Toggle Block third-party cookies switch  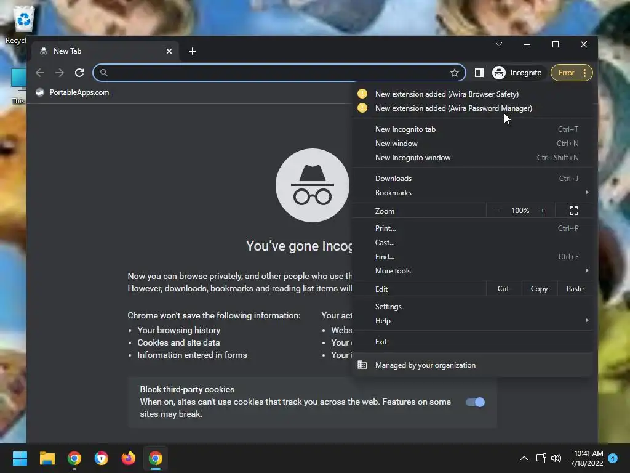coord(476,402)
